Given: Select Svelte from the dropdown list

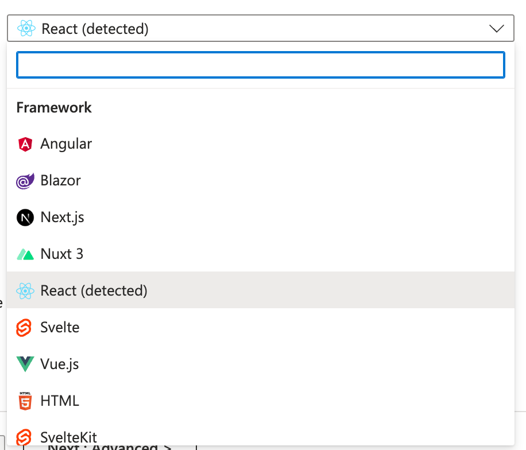Looking at the screenshot, I should (60, 328).
